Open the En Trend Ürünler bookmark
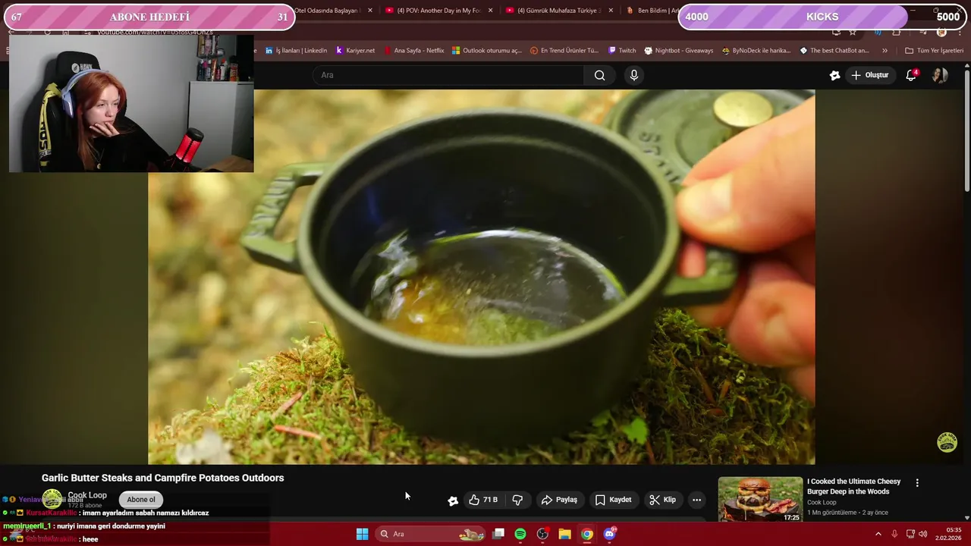Viewport: 971px width, 546px height. click(564, 51)
